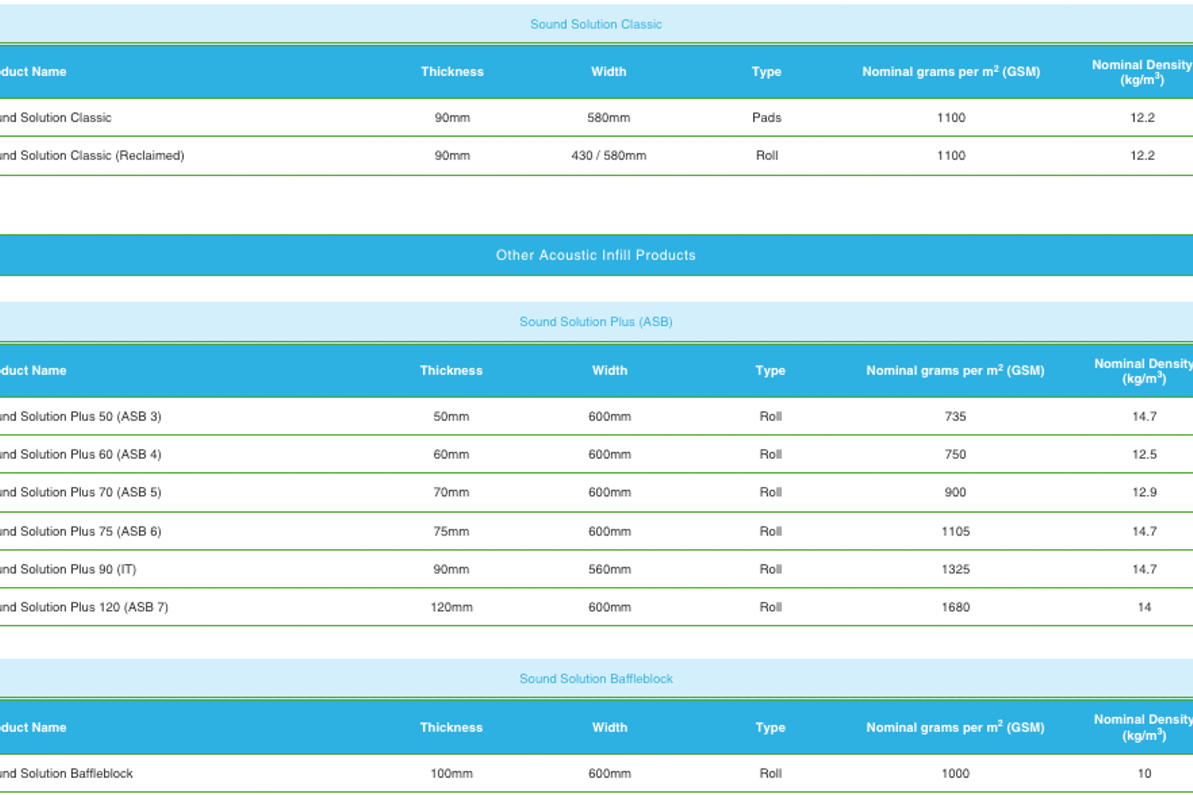The image size is (1193, 795).
Task: Select the Sound Solution Plus 70 (ASB 5) name
Action: [x=80, y=493]
